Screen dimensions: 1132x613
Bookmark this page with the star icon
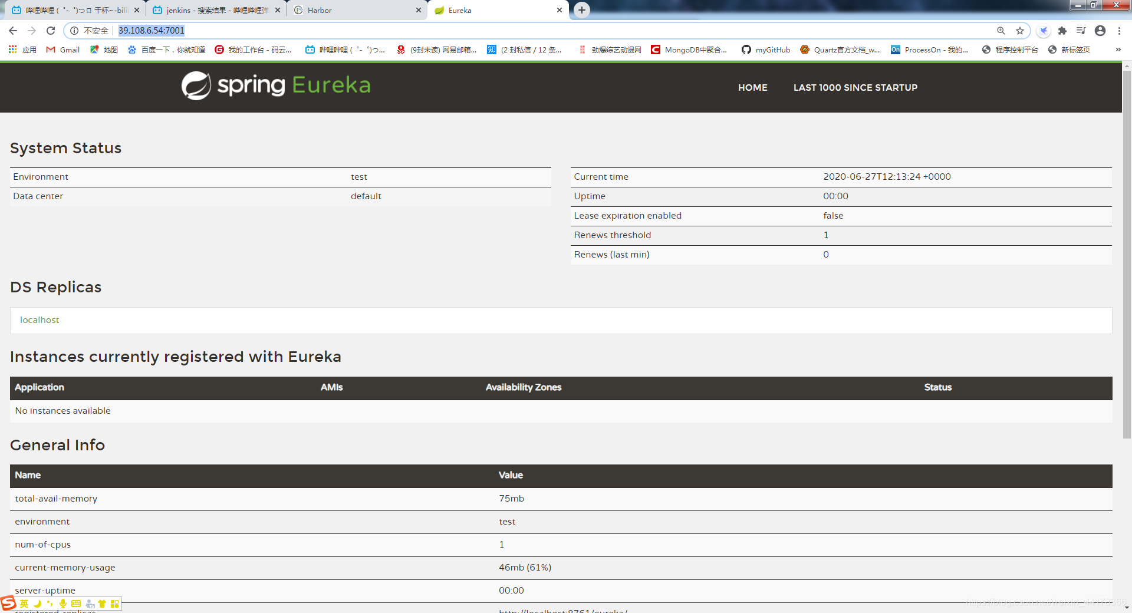(1019, 31)
